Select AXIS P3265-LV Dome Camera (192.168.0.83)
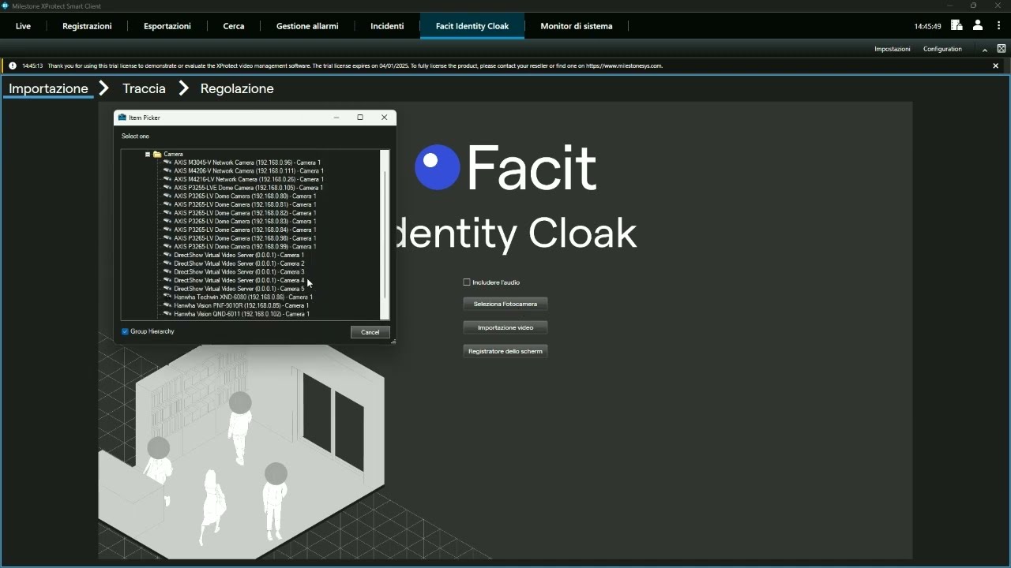 [x=245, y=222]
